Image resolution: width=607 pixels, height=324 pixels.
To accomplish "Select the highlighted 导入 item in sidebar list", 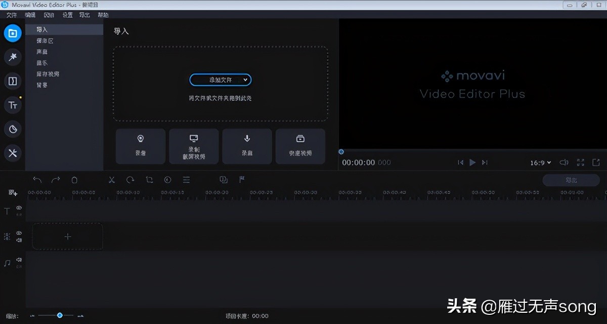I will (64, 30).
